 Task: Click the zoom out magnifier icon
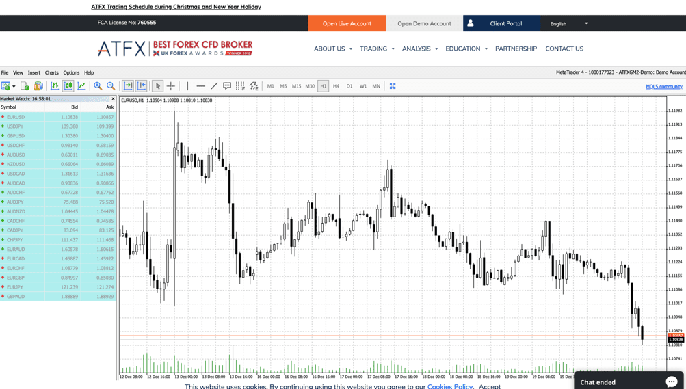pyautogui.click(x=111, y=86)
